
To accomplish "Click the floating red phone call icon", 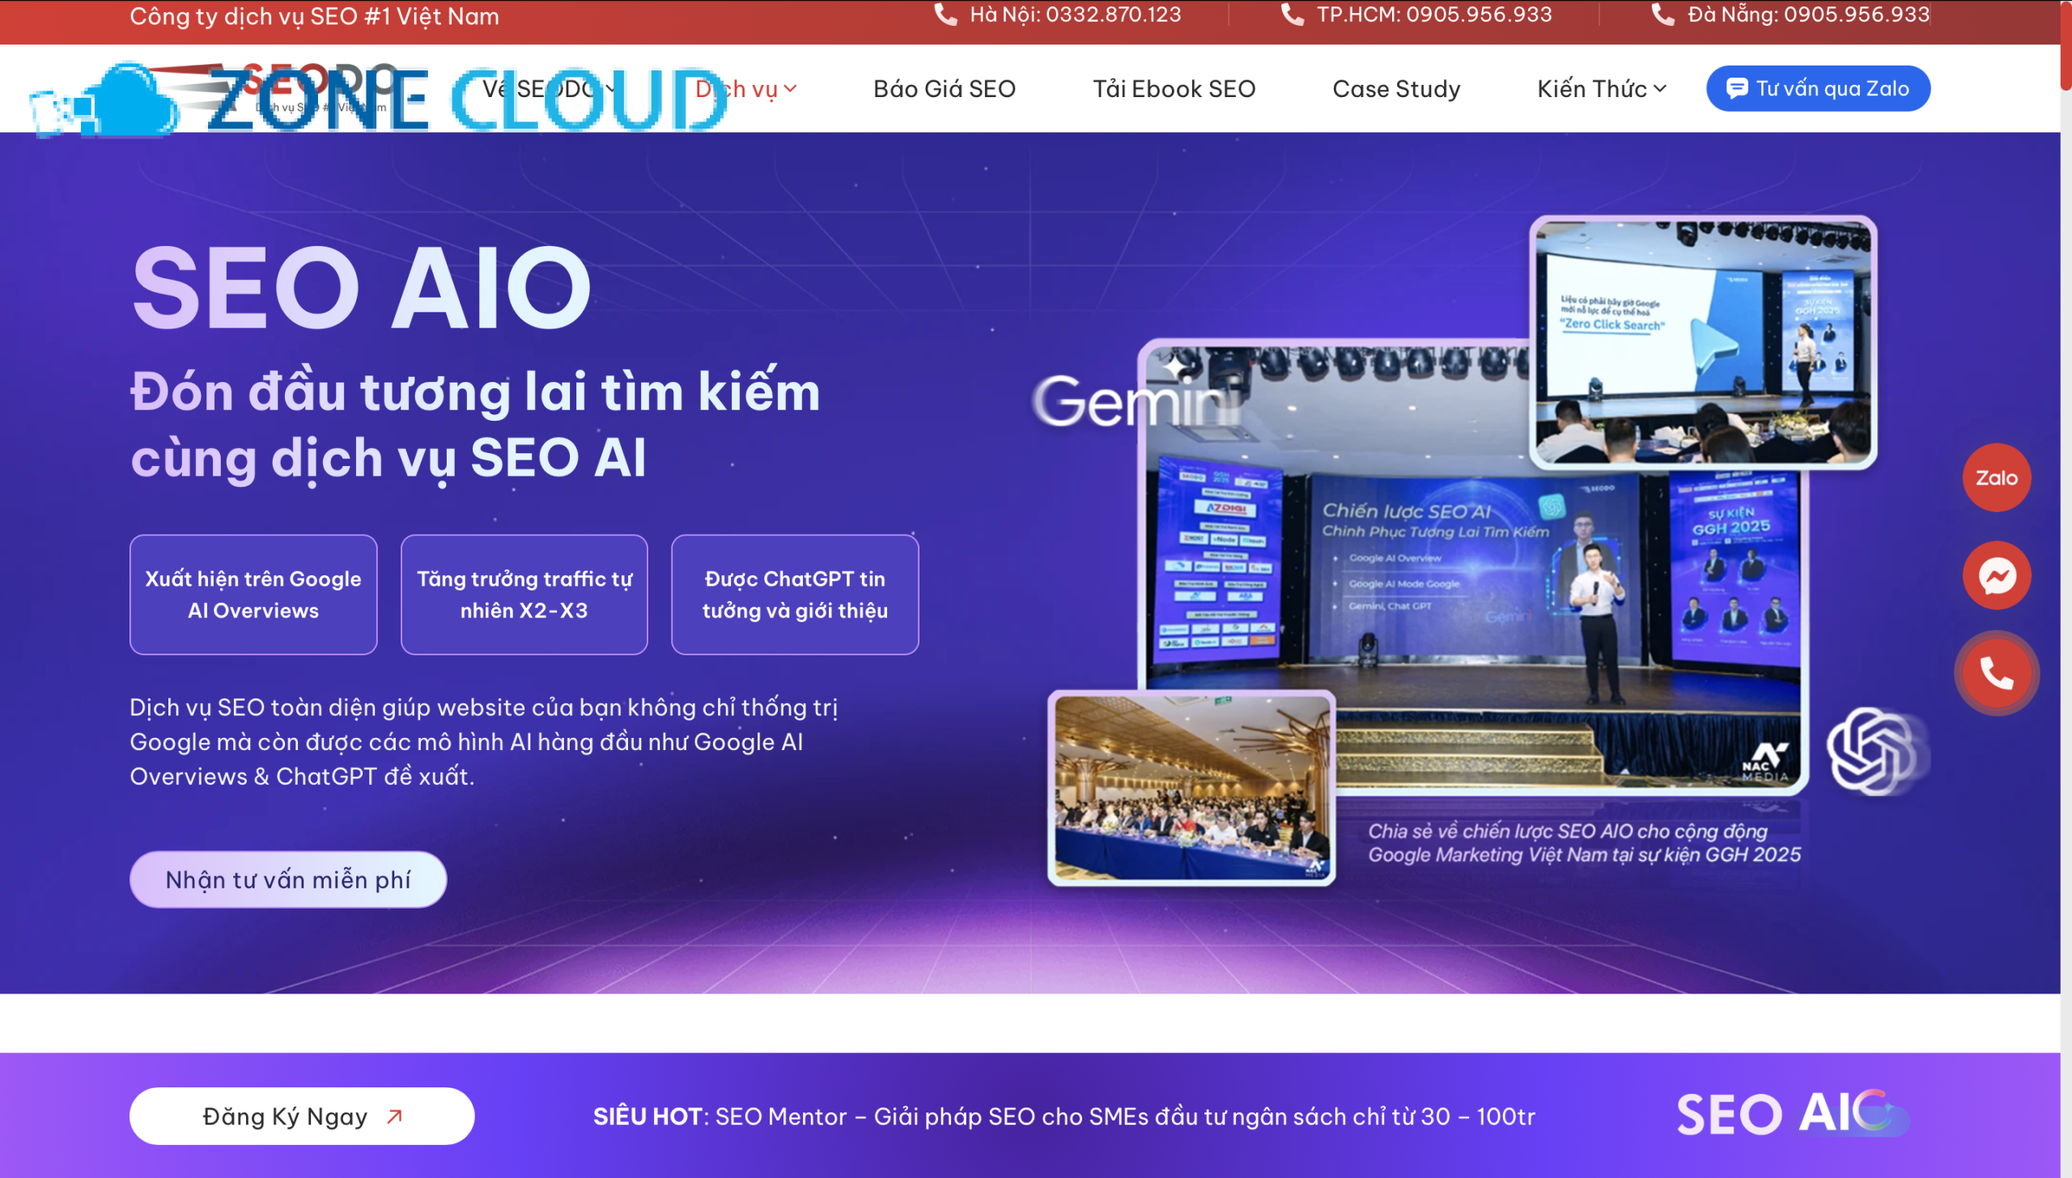I will [x=1996, y=673].
